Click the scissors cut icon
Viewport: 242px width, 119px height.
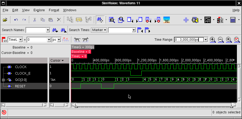(35, 20)
